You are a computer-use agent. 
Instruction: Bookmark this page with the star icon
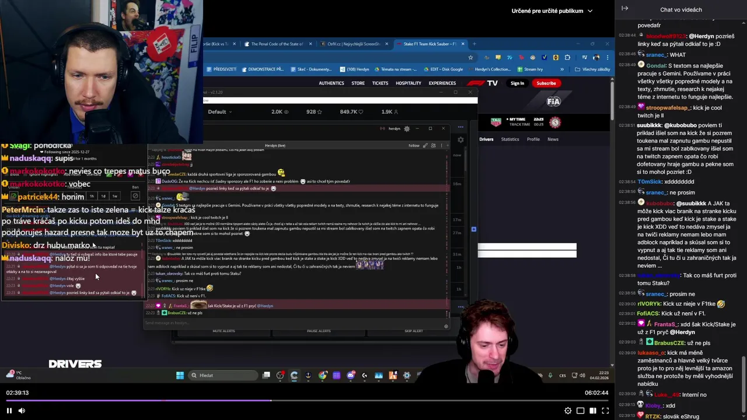(x=470, y=57)
